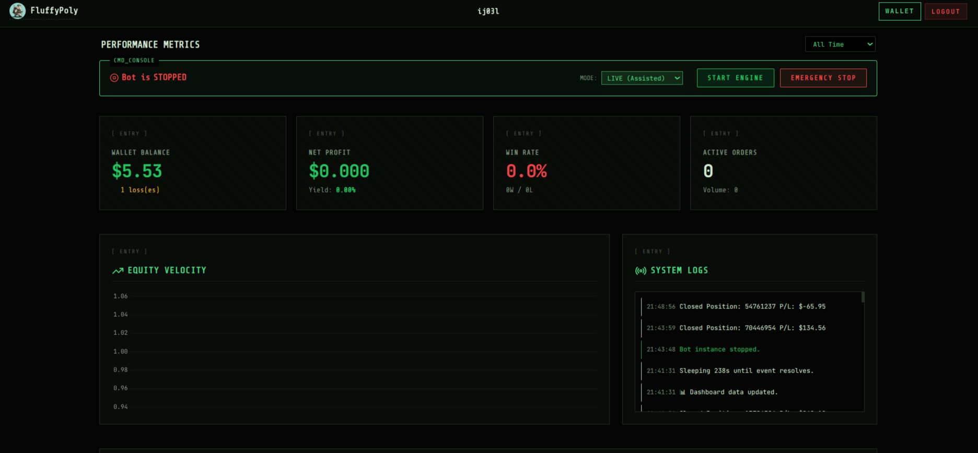Click the chart icon in Dashboard data updated log

pyautogui.click(x=682, y=392)
